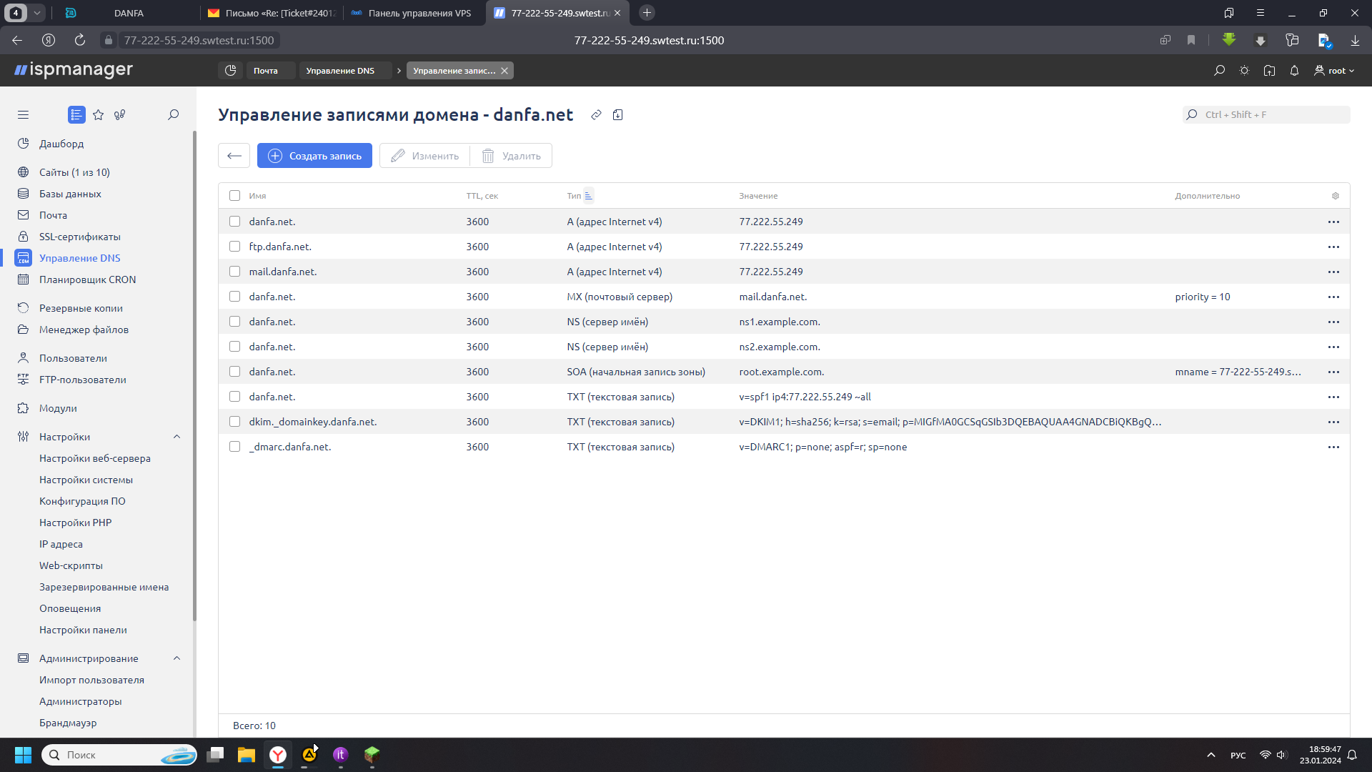Open notifications bell in ispmanager header
This screenshot has height=772, width=1372.
click(x=1294, y=71)
